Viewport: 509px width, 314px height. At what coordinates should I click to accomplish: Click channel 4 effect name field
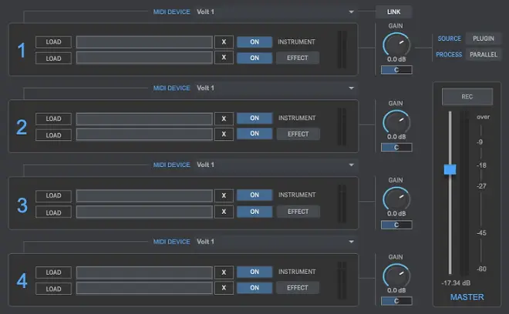pyautogui.click(x=144, y=288)
